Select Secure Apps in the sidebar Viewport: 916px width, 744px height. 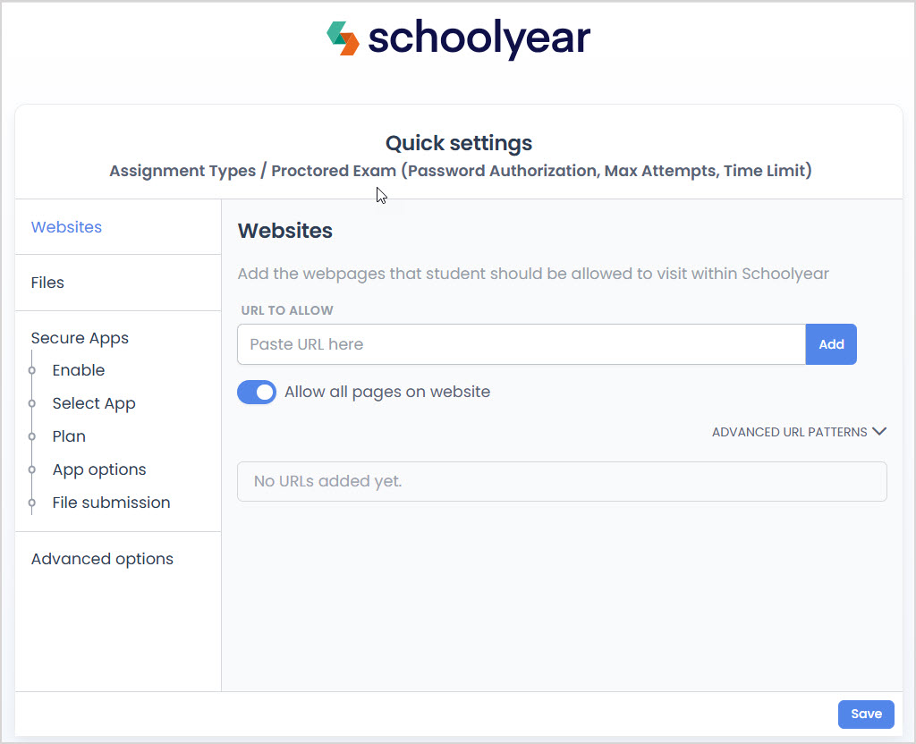(x=80, y=338)
